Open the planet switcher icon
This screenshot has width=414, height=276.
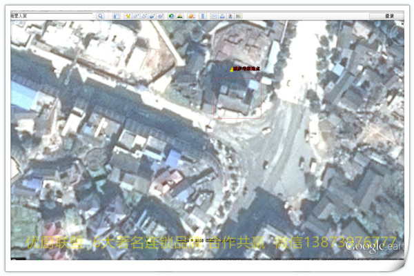[x=190, y=16]
